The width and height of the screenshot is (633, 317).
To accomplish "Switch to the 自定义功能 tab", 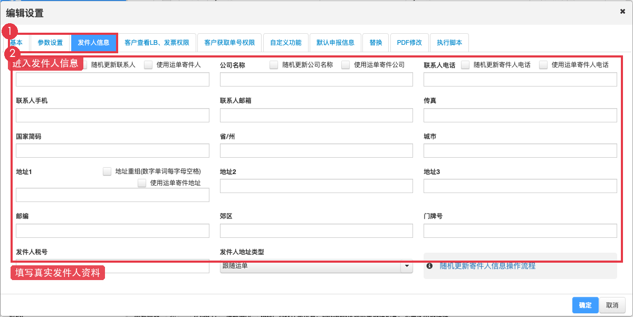I will point(285,43).
